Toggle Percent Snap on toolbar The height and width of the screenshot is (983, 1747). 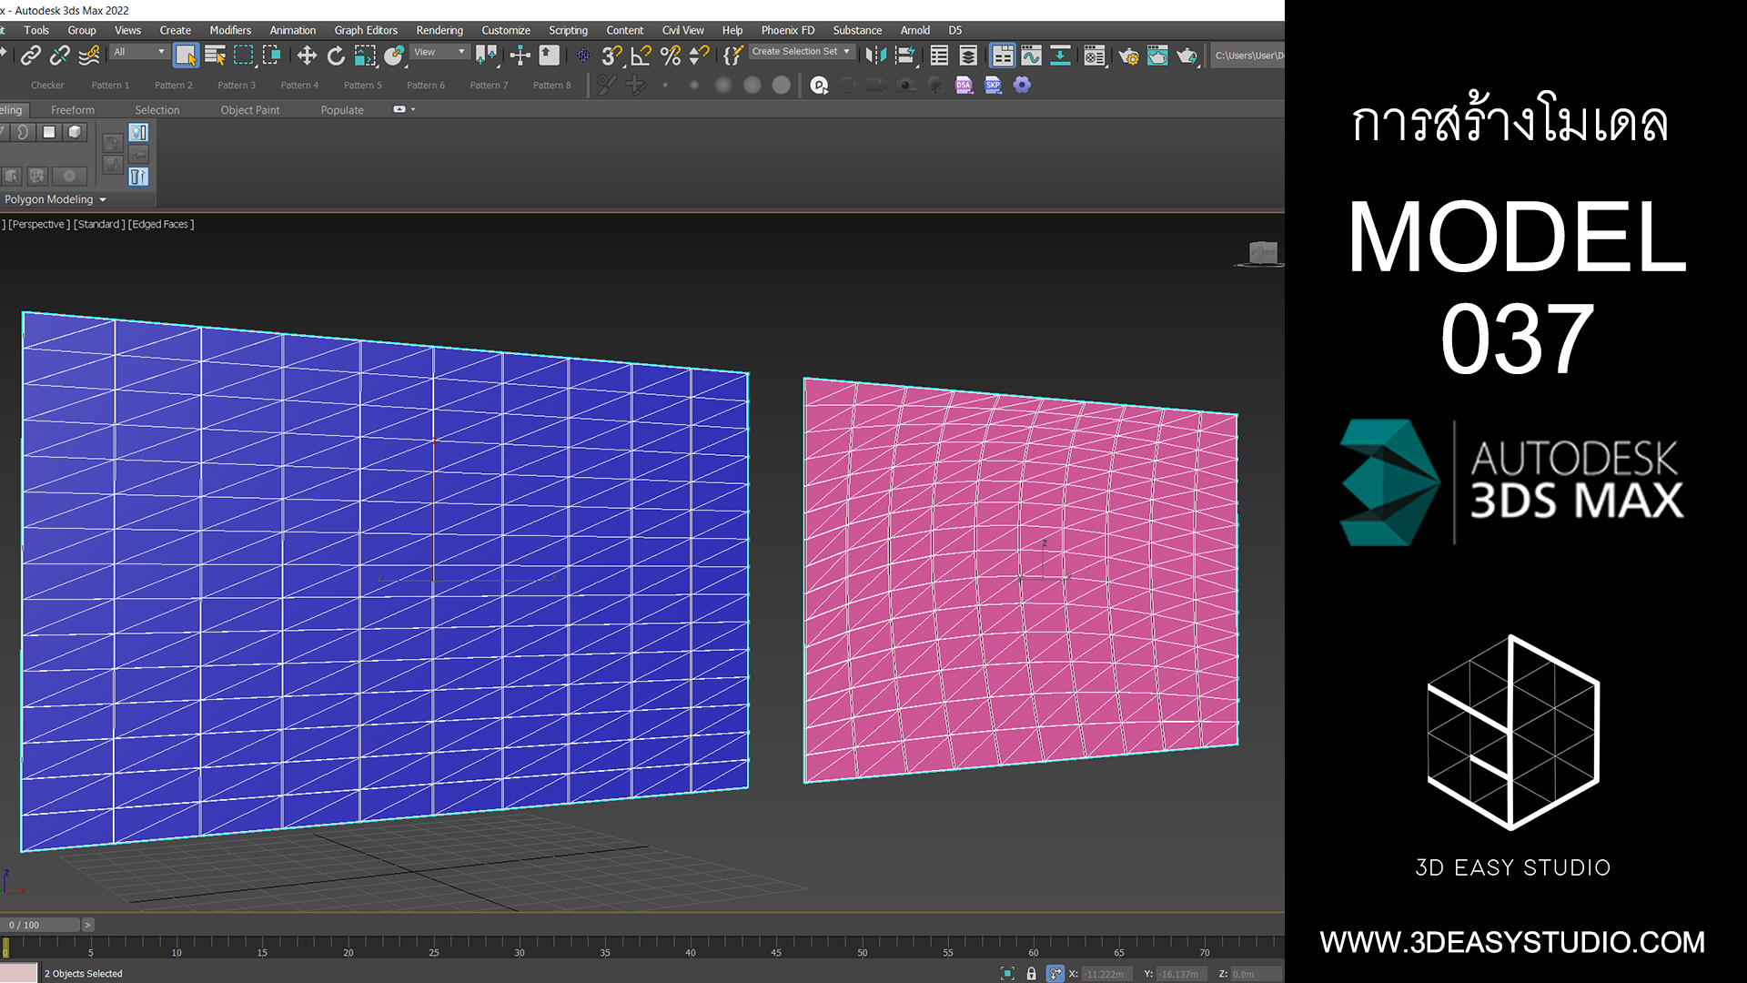pyautogui.click(x=671, y=56)
